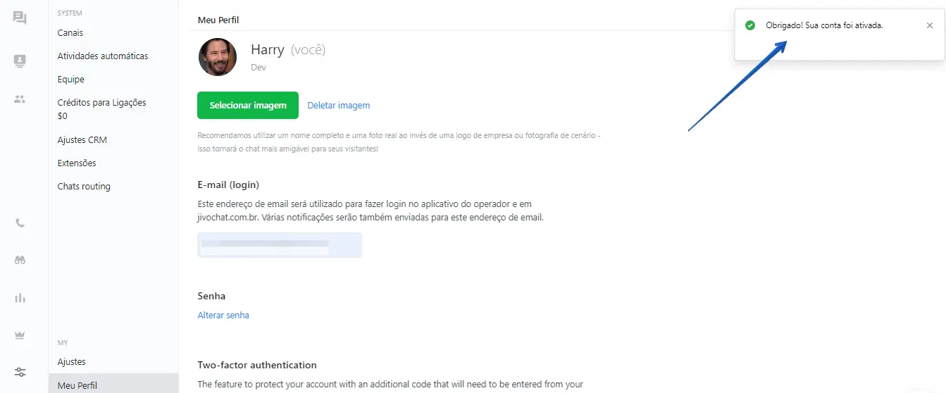This screenshot has width=946, height=393.
Task: Click the Deletar imagem link
Action: [x=338, y=106]
